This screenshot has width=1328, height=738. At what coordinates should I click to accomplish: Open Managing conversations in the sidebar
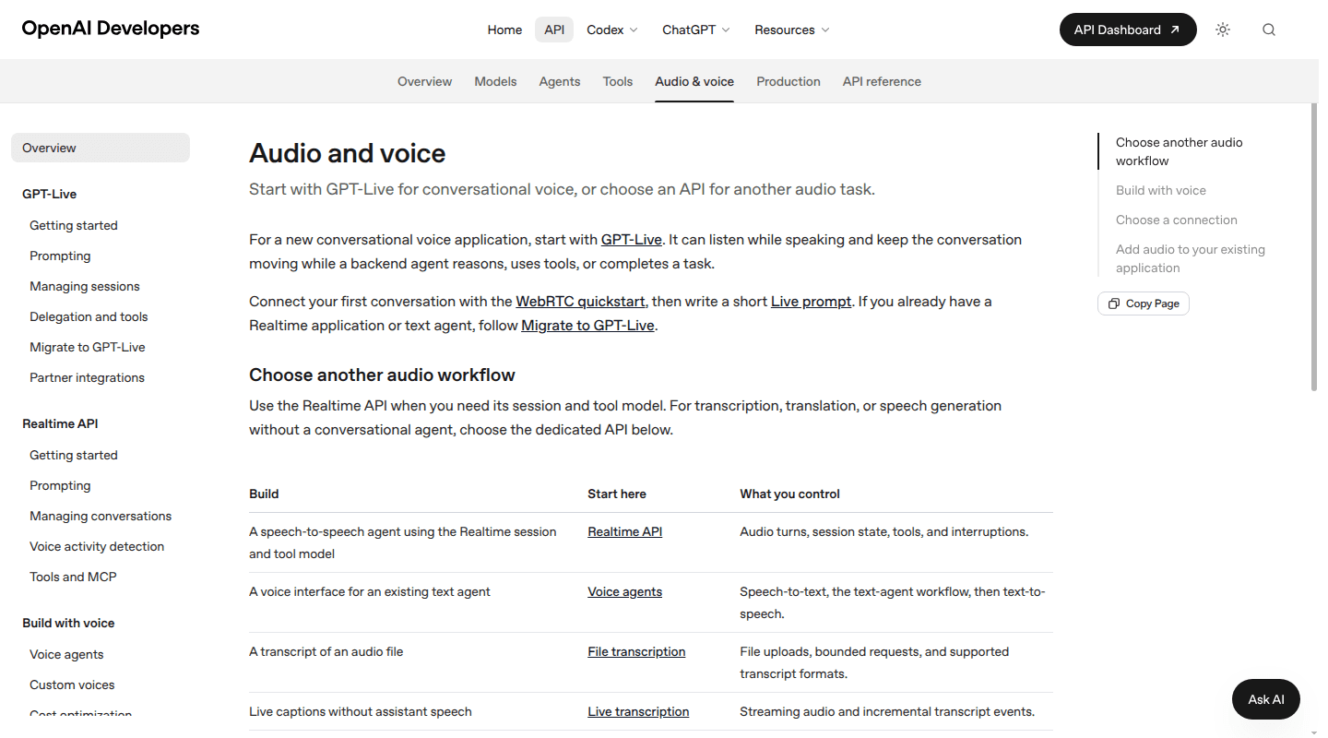pyautogui.click(x=101, y=516)
